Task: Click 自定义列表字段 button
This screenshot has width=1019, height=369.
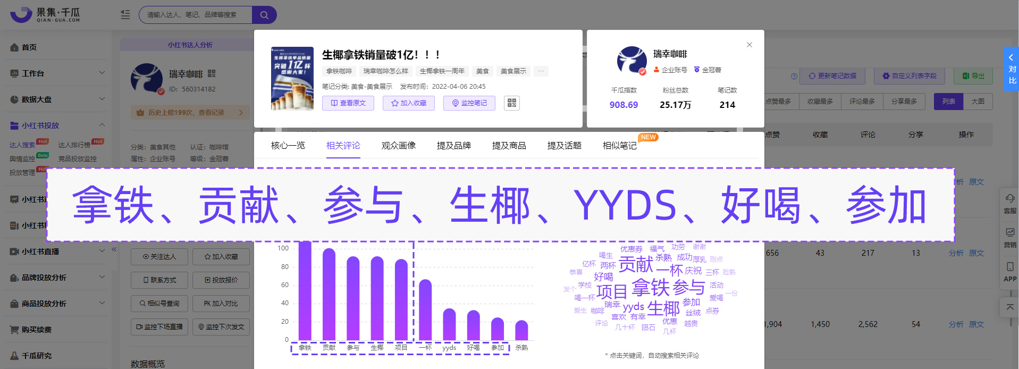Action: pos(909,76)
